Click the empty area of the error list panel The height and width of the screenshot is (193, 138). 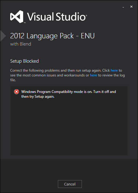coord(69,127)
